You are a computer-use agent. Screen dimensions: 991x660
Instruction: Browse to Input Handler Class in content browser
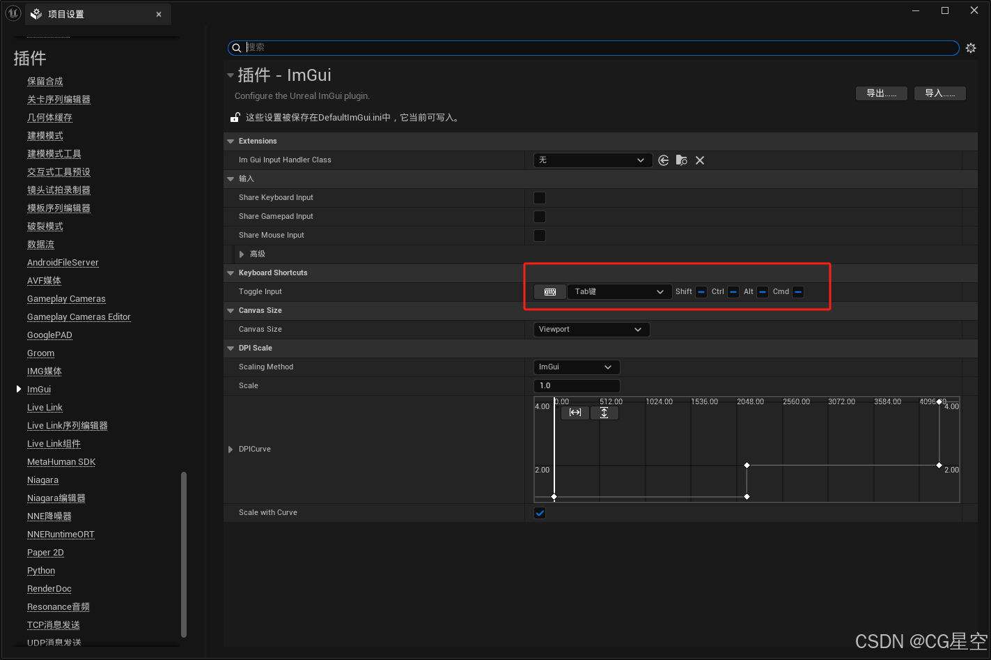[x=682, y=160]
